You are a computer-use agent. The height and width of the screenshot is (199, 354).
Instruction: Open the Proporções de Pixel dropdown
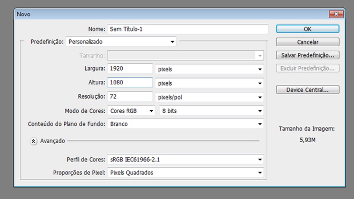click(185, 173)
